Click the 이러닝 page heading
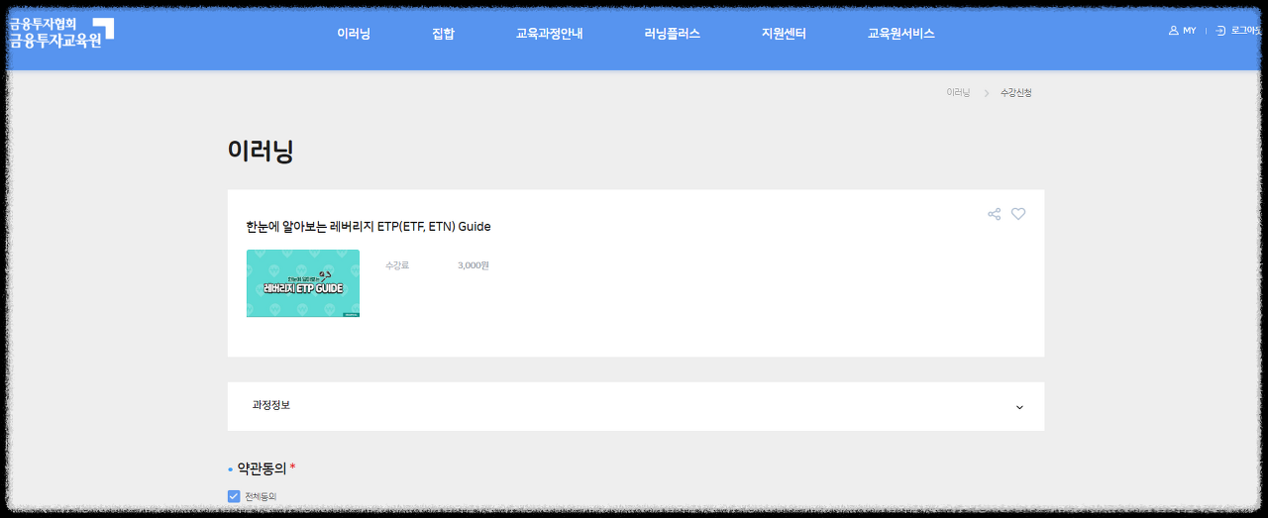1268x518 pixels. pyautogui.click(x=261, y=151)
